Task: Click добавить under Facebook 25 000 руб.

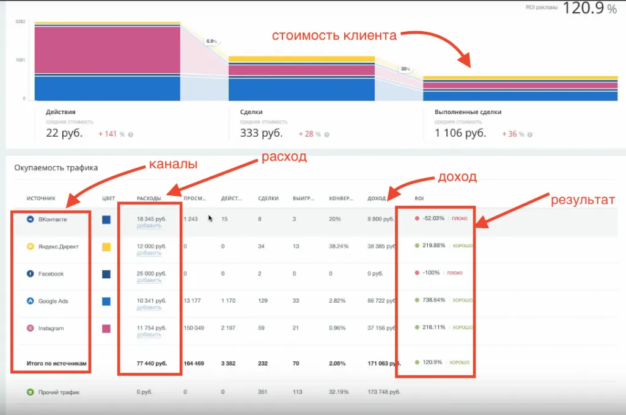Action: 149,280
